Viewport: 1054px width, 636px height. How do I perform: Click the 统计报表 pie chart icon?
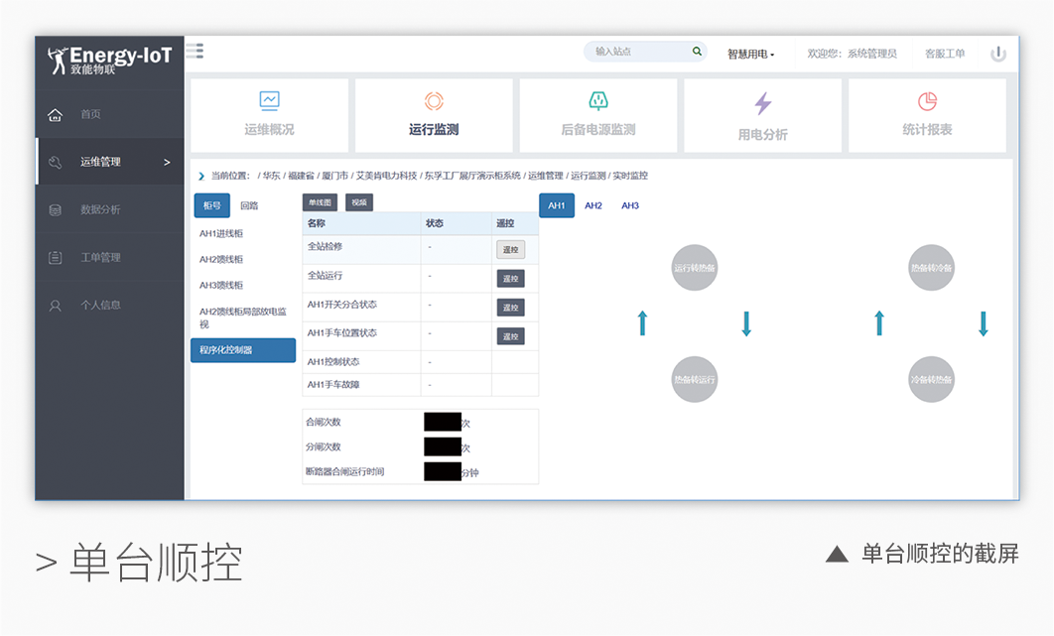click(928, 101)
